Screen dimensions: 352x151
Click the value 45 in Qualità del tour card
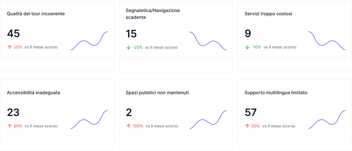13,34
